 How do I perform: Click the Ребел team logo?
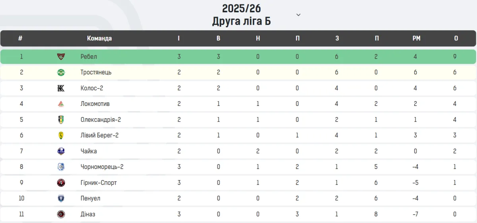[x=61, y=56]
